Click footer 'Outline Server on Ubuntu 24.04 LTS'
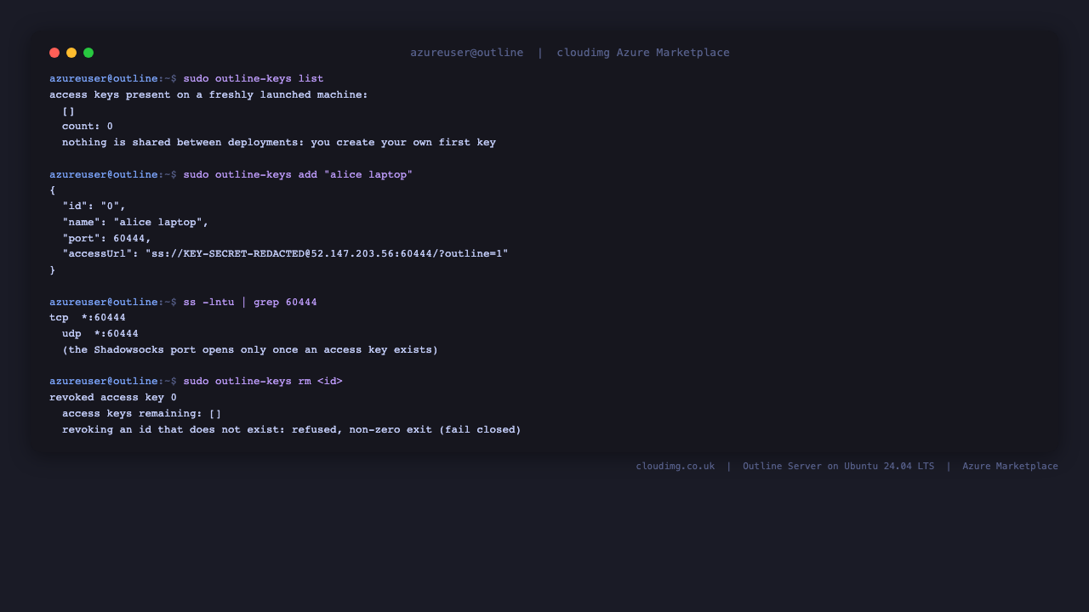This screenshot has width=1089, height=612. pyautogui.click(x=838, y=466)
